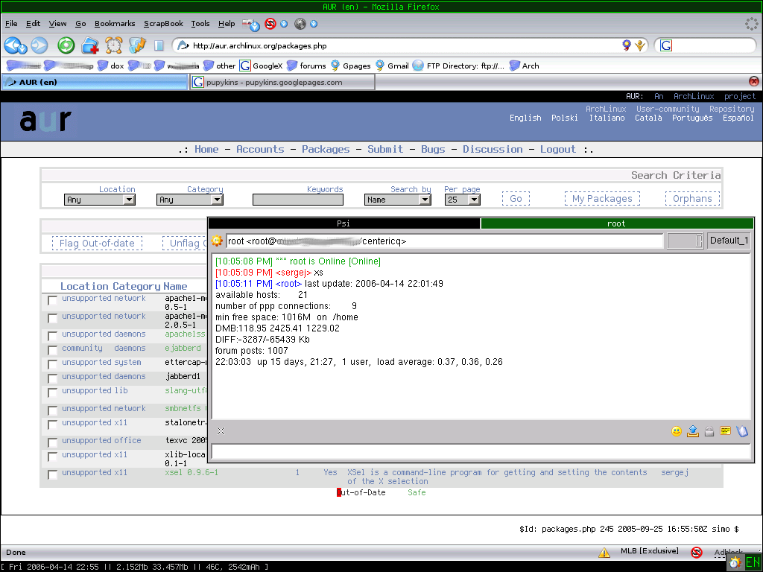The image size is (763, 572).
Task: Click the sun status icon next to root contact
Action: pos(217,241)
